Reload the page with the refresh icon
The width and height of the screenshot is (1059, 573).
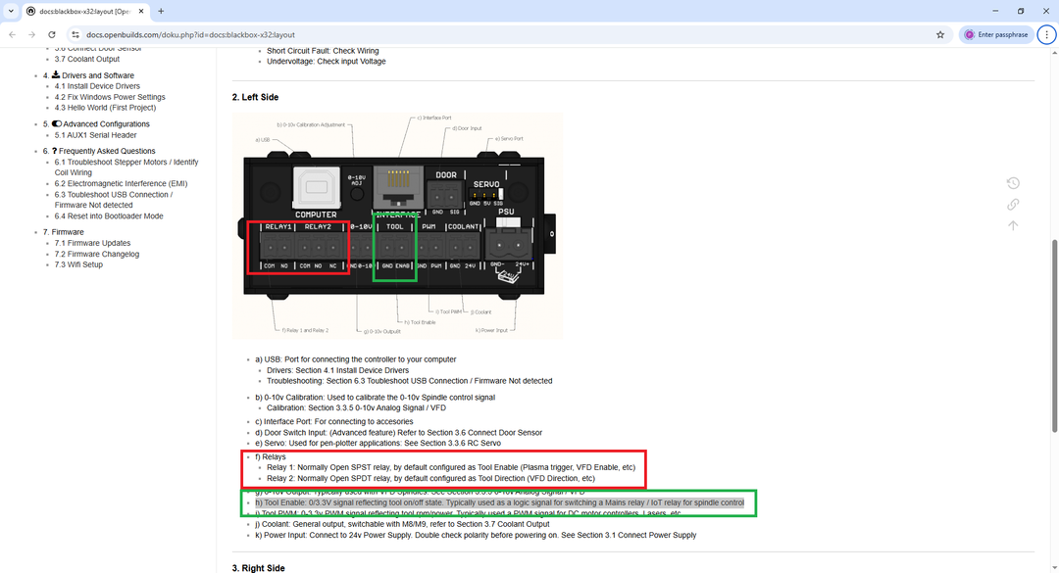click(53, 34)
